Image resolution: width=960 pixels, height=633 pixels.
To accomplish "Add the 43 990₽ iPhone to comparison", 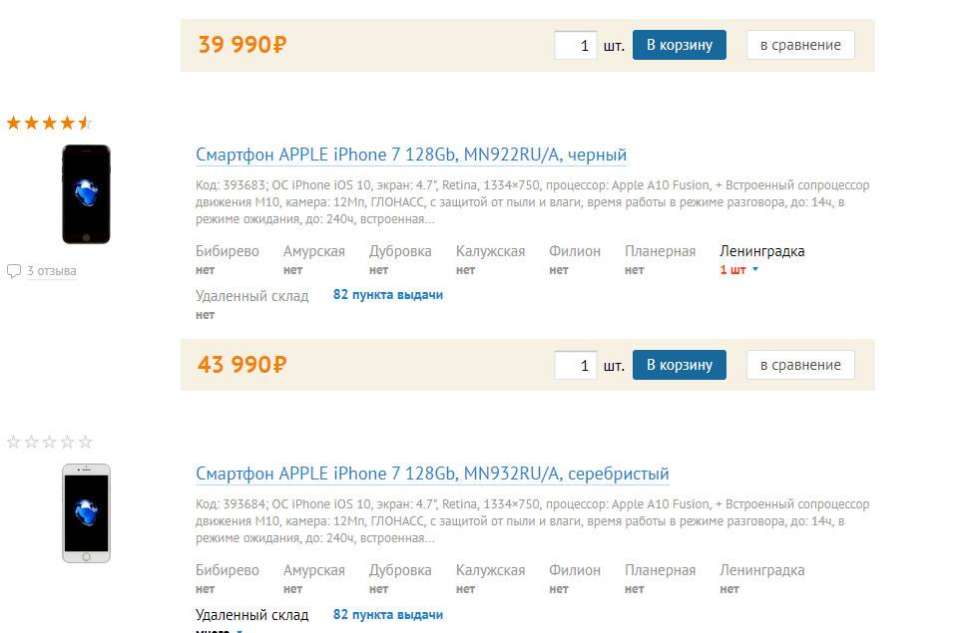I will (x=800, y=365).
